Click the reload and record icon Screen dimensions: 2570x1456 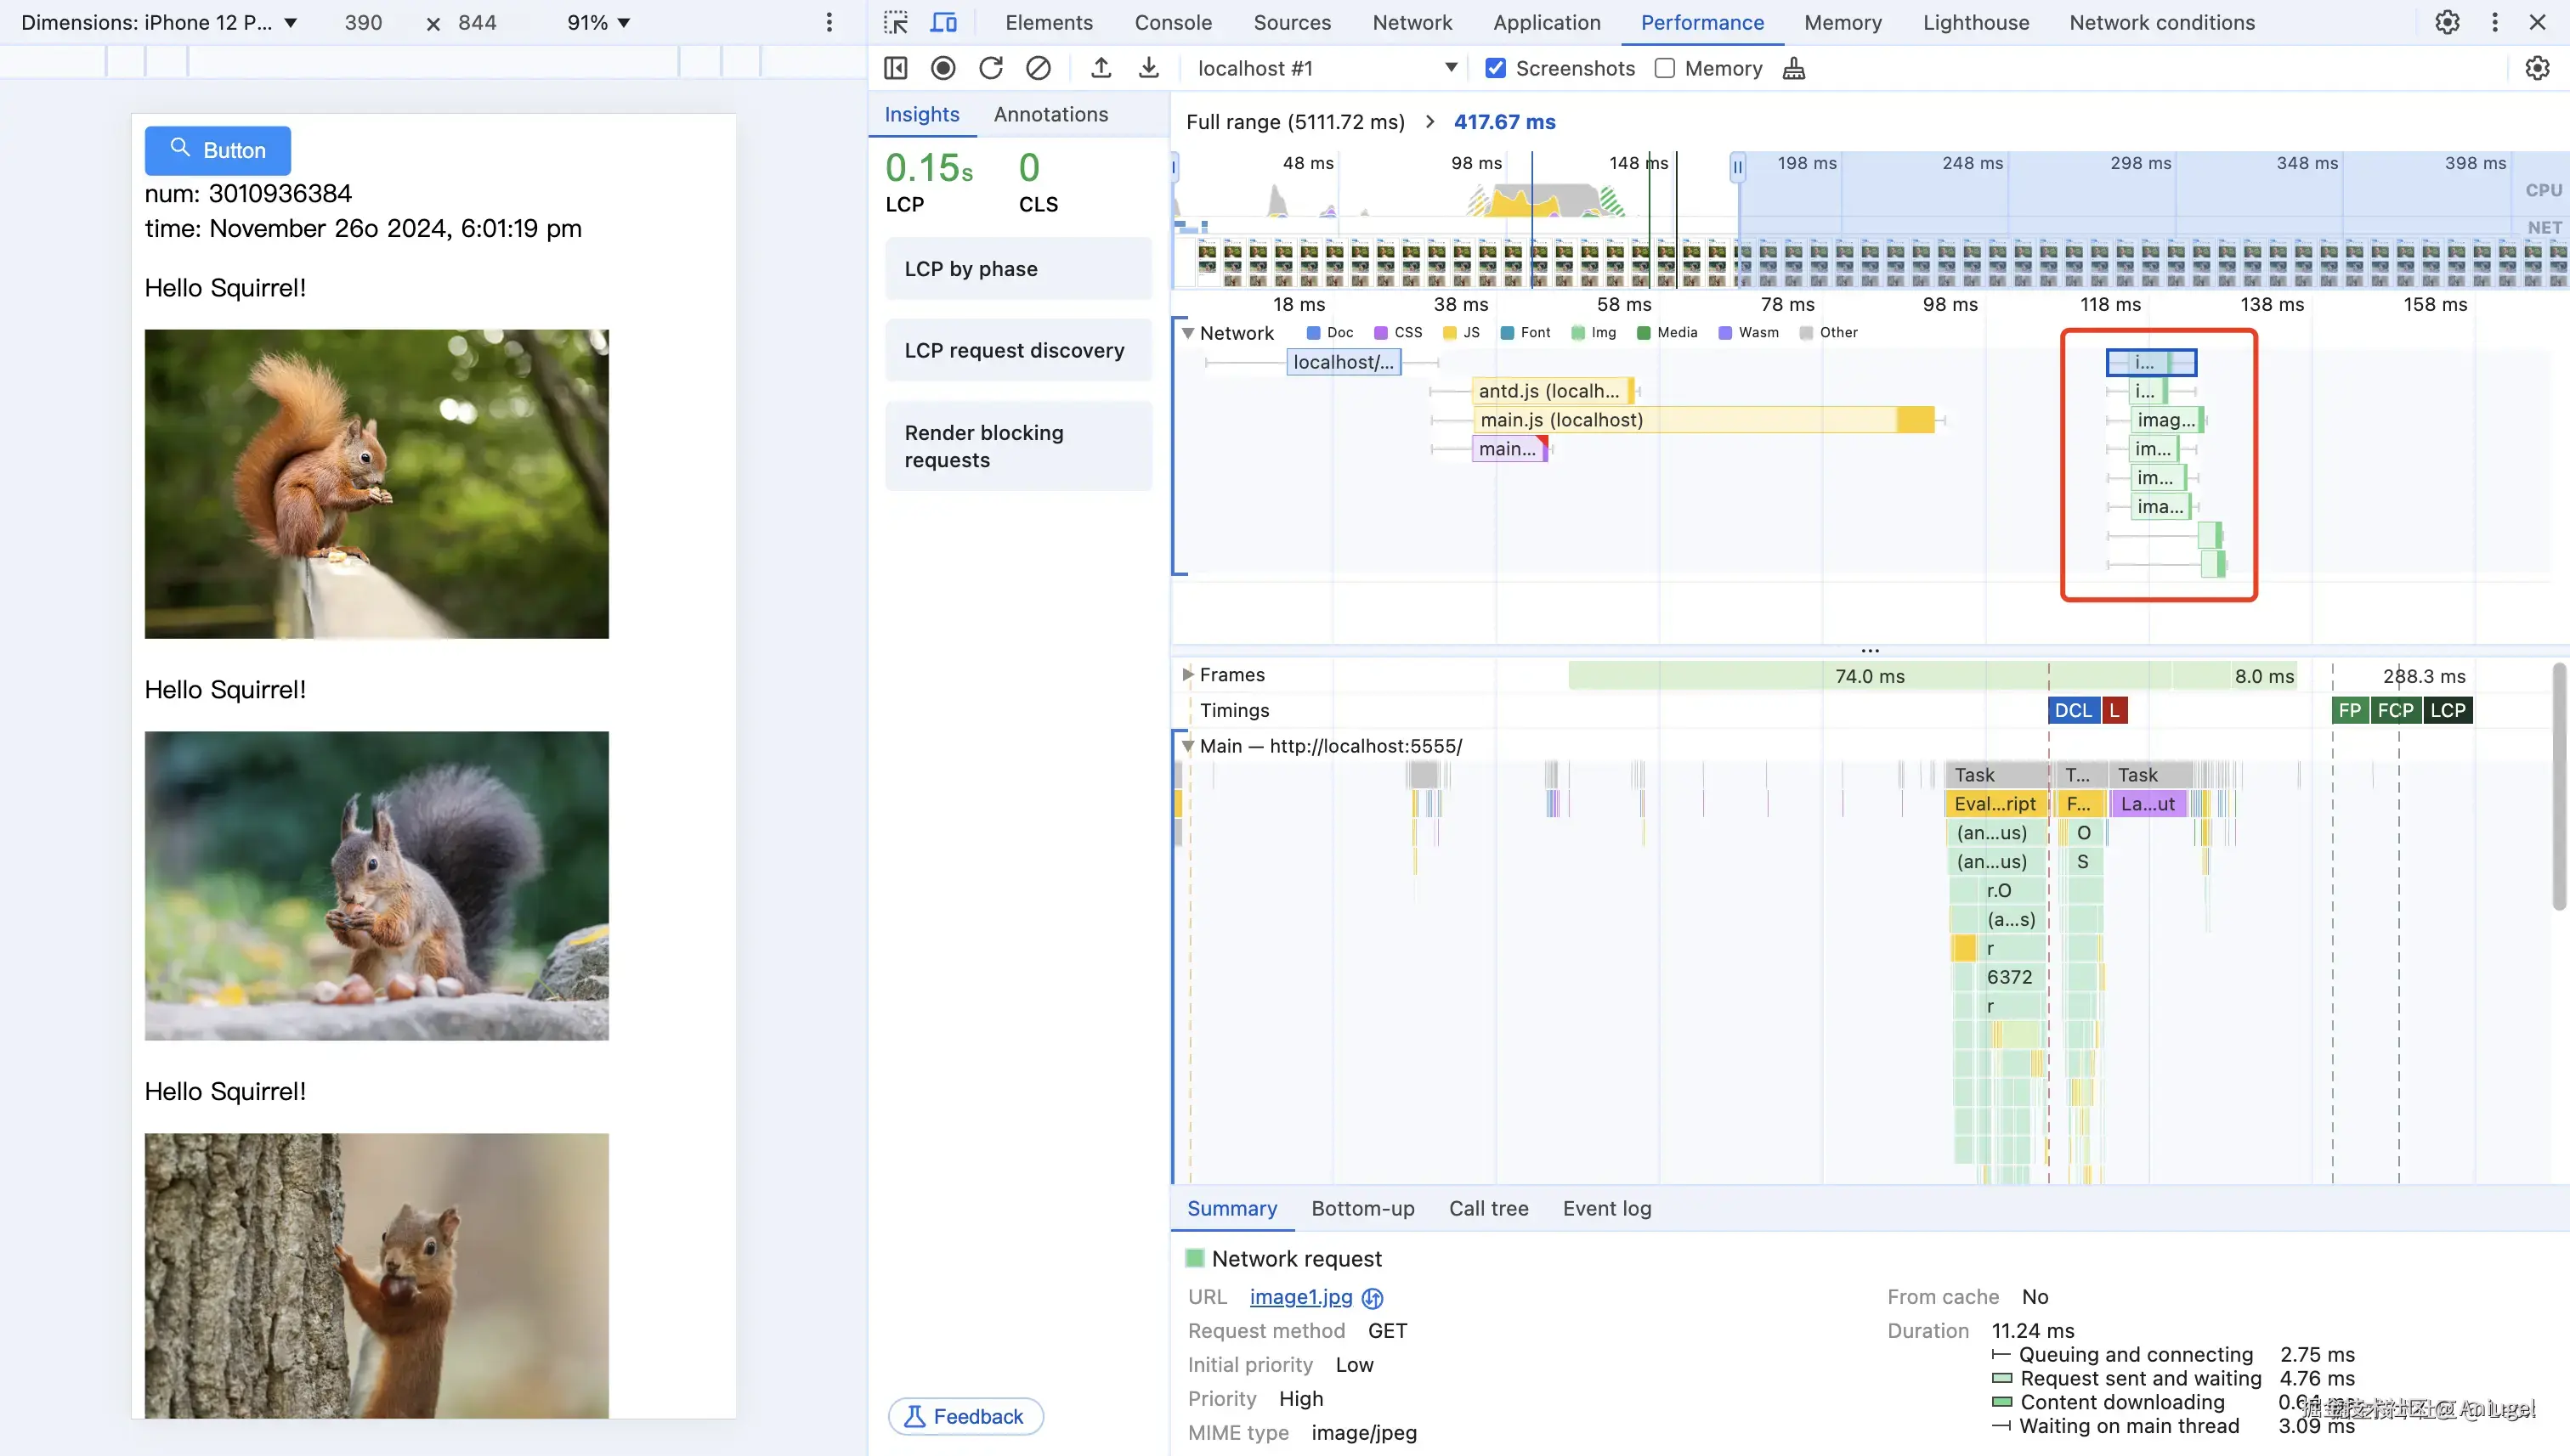pos(990,68)
